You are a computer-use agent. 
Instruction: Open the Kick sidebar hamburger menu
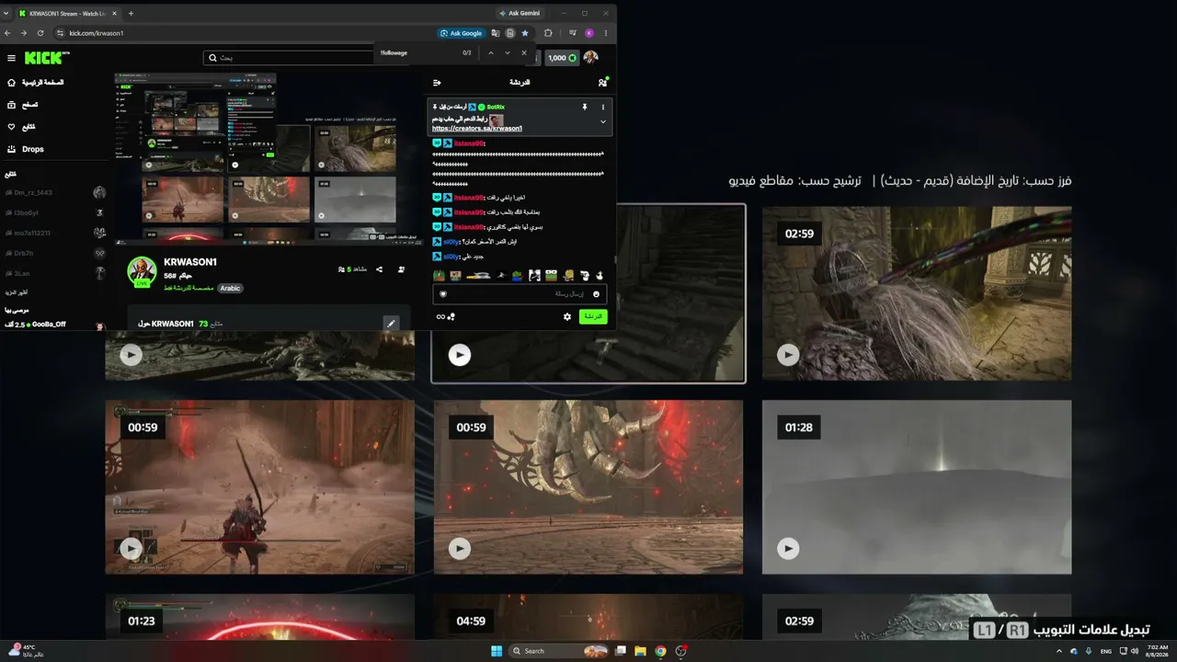pyautogui.click(x=11, y=58)
